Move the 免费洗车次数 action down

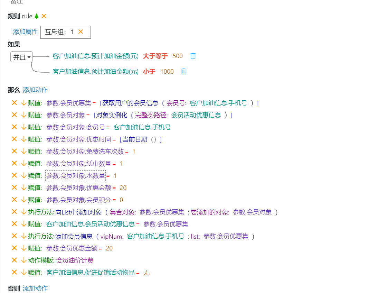click(x=23, y=152)
